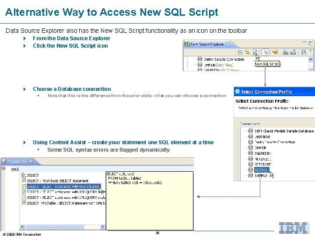Click database icon beside RDZSQL

[251, 170]
